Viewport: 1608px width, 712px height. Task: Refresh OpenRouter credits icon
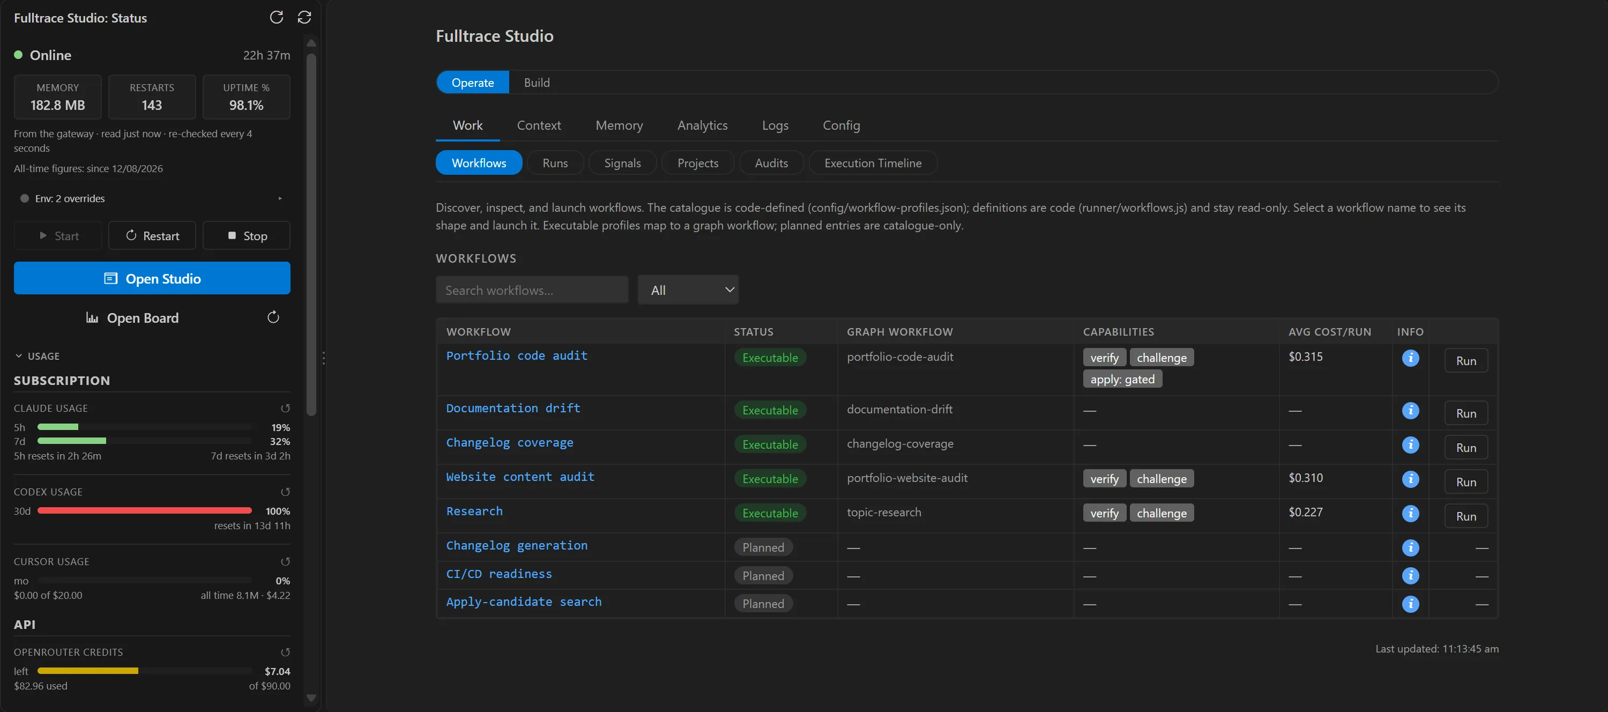pos(285,652)
